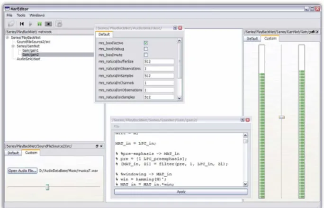The height and width of the screenshot is (208, 324).
Task: Select the highlighted Gain/gain2 tree row
Action: click(x=57, y=54)
